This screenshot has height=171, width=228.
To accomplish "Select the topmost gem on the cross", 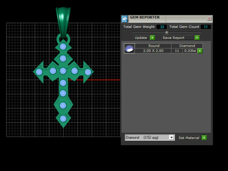I will point(63,47).
